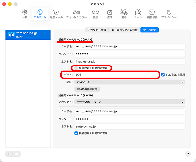This screenshot has width=196, height=162.
Task: Open the 作成 composing preferences pane
Action: point(110,14)
